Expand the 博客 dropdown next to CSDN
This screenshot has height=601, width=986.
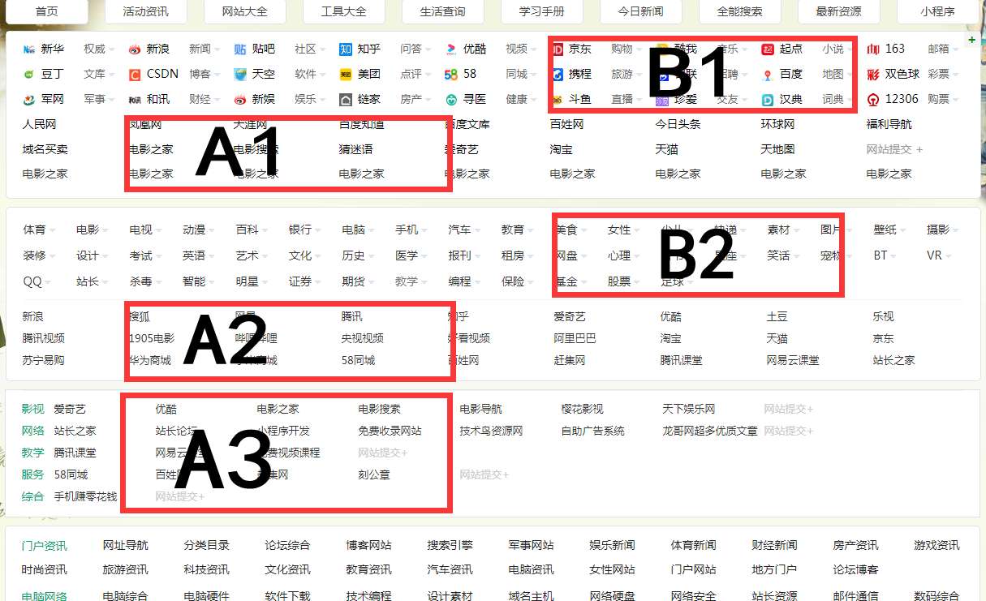tap(204, 75)
